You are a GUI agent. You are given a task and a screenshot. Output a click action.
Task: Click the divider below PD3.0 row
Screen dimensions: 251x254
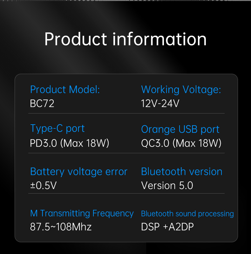pyautogui.click(x=126, y=153)
